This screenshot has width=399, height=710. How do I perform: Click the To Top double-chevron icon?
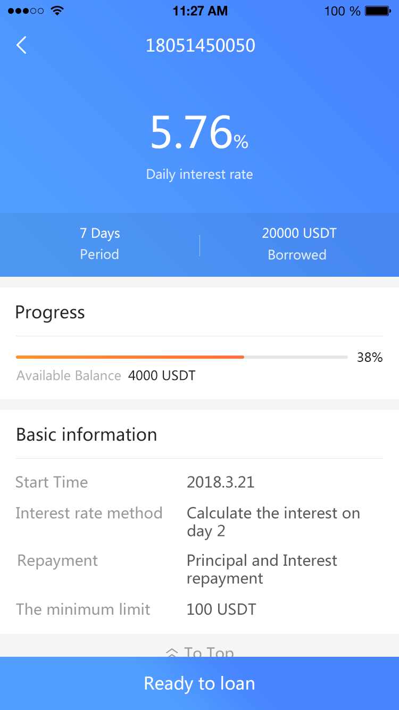(x=172, y=651)
